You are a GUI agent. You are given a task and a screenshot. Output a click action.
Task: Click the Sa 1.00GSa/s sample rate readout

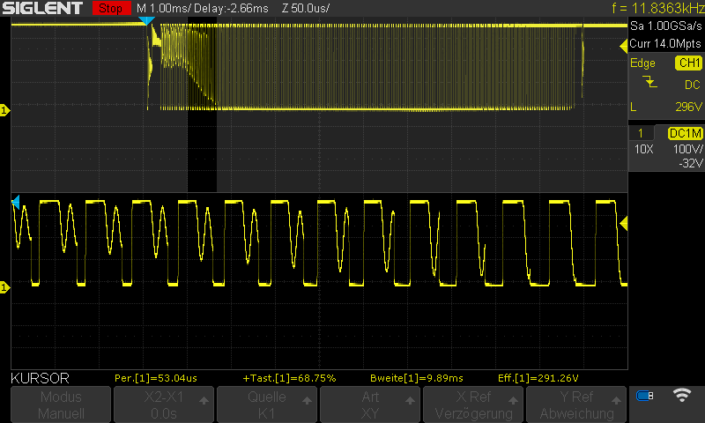click(x=666, y=26)
